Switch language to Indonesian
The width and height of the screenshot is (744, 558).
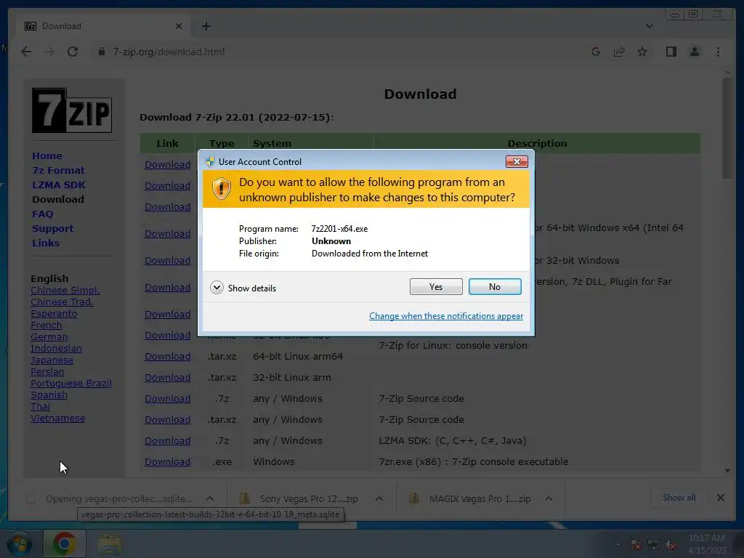point(56,348)
